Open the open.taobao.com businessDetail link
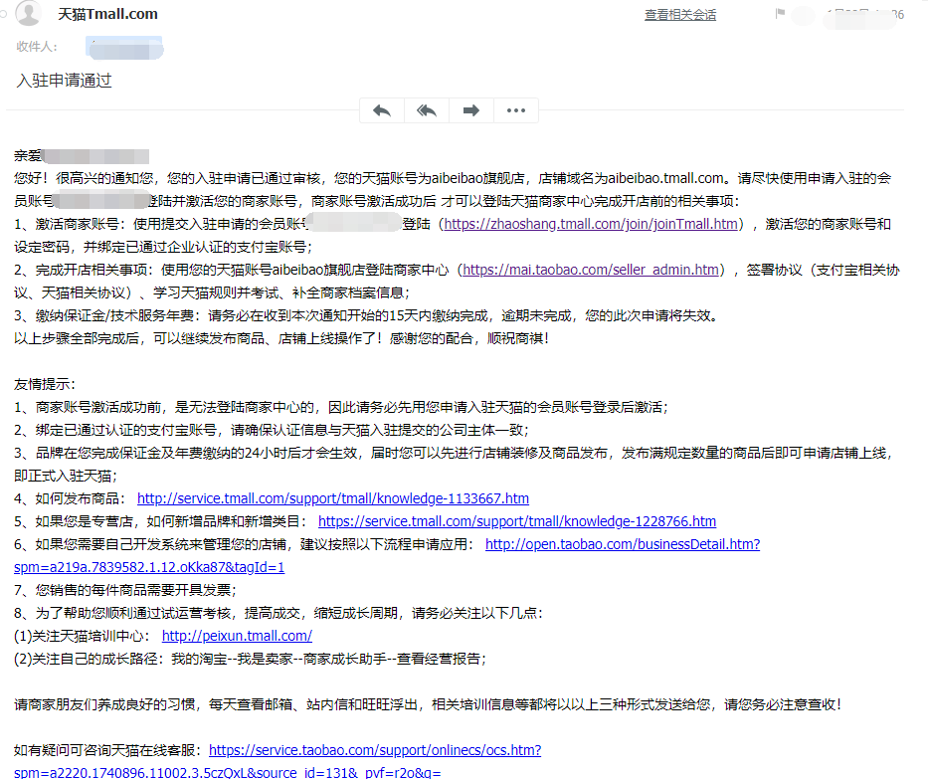Screen dimensions: 928x779 (623, 544)
